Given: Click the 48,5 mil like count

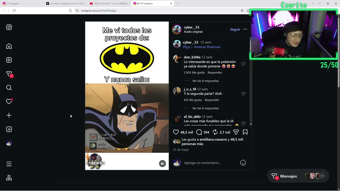Looking at the screenshot, I should point(187,132).
